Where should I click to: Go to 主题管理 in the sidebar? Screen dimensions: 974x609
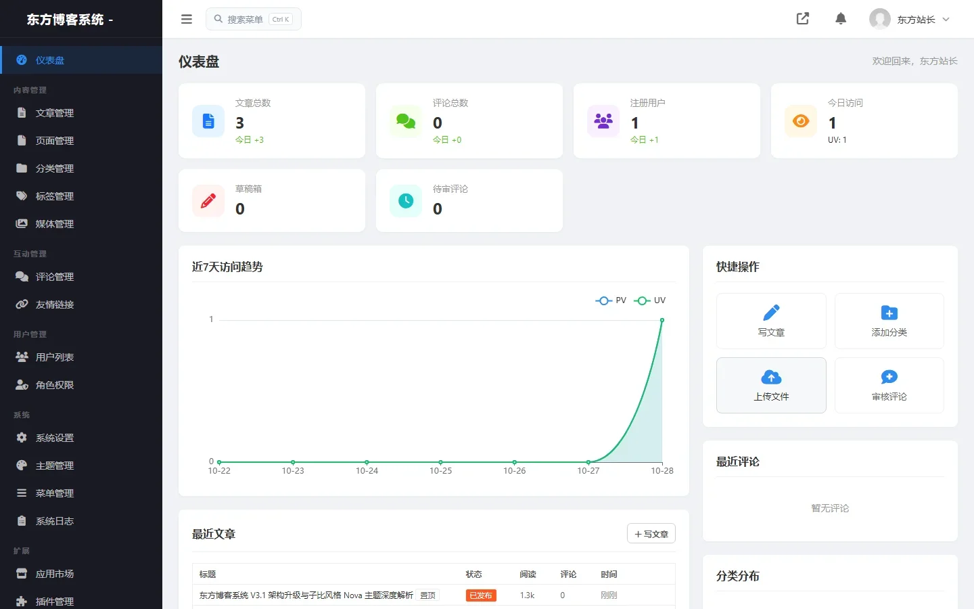[81, 466]
